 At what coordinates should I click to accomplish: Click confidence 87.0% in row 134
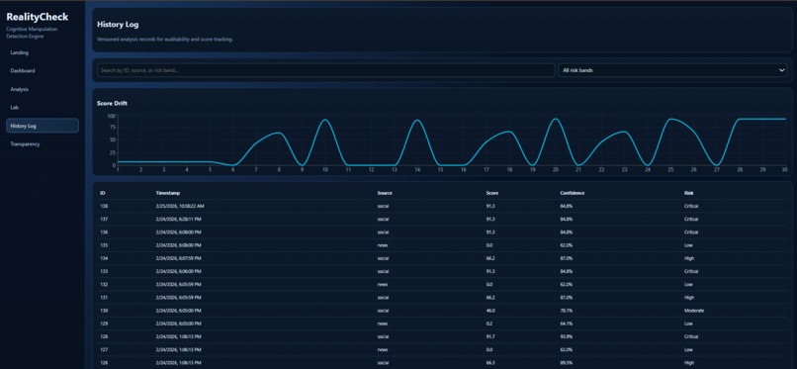coord(567,258)
